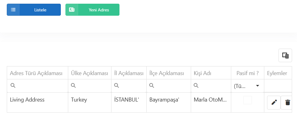Toggle the Pasif mi checkbox in the row
The width and height of the screenshot is (297, 116).
248,100
